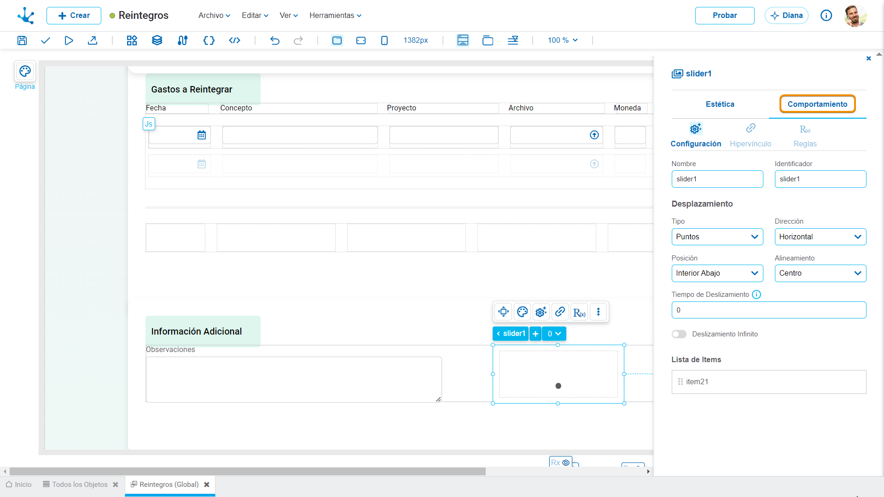Click the hyperlink chain icon on slider toolbar
The image size is (884, 497).
click(560, 312)
